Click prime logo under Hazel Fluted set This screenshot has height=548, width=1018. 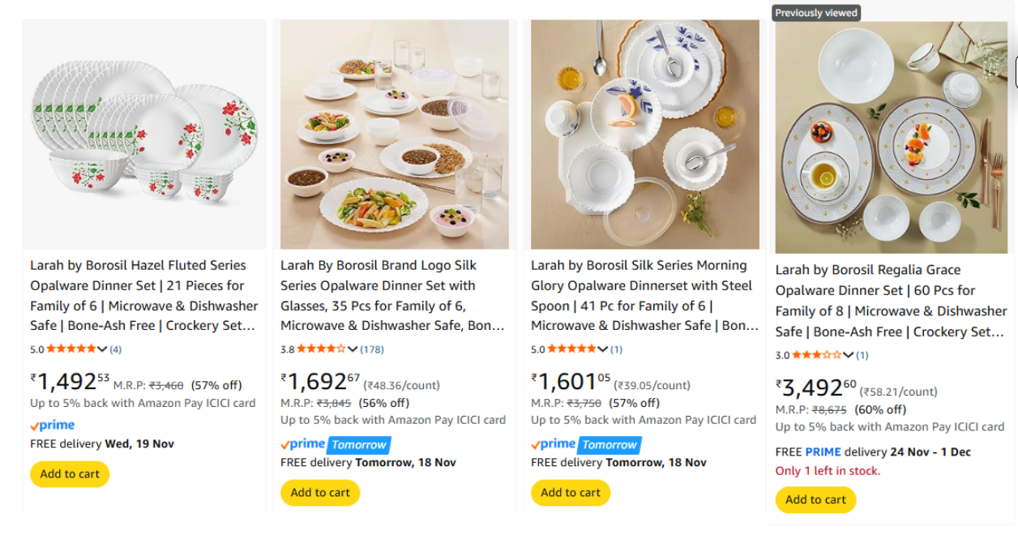coord(53,426)
